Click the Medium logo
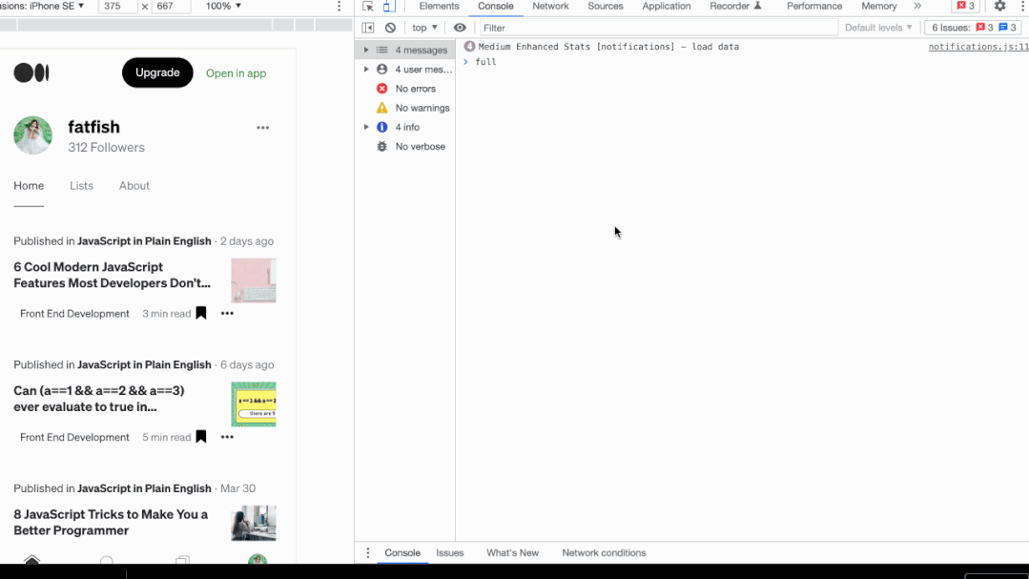Image resolution: width=1029 pixels, height=579 pixels. click(31, 72)
